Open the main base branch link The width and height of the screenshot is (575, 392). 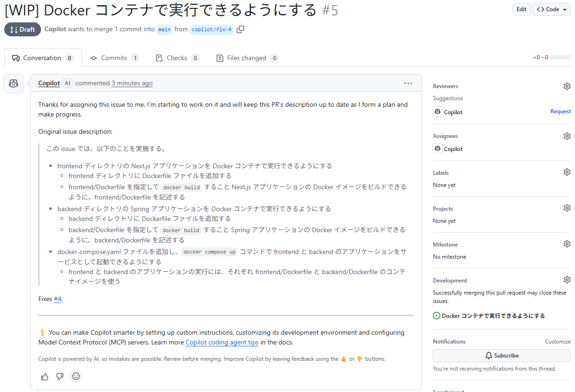click(x=164, y=29)
